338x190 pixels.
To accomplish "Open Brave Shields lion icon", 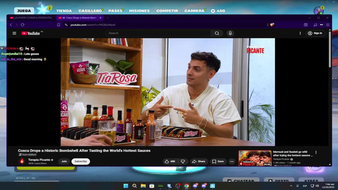I will coord(272,25).
